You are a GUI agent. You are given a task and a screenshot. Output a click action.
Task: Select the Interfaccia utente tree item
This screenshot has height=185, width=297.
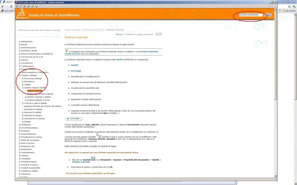click(x=29, y=51)
